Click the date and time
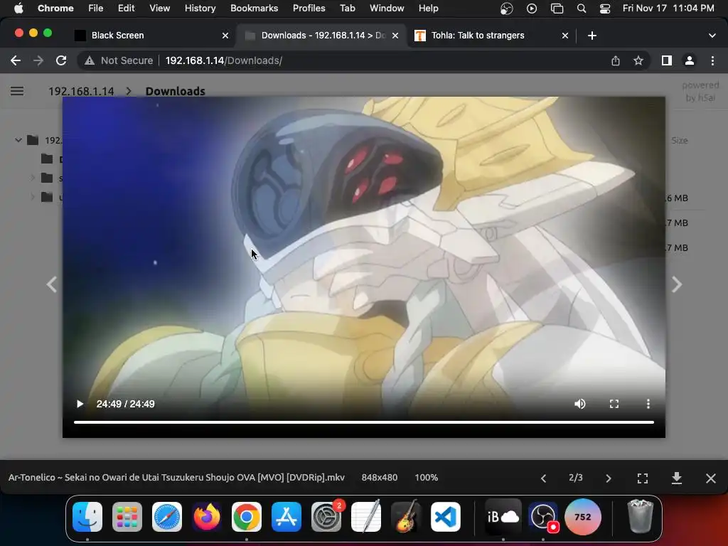Image resolution: width=728 pixels, height=546 pixels. coord(668,8)
